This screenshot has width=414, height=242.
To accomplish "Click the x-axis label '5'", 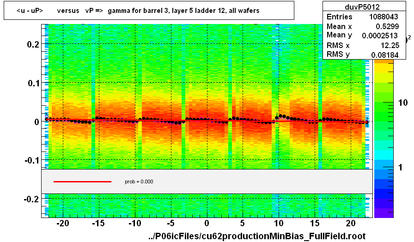I will pyautogui.click(x=243, y=223).
